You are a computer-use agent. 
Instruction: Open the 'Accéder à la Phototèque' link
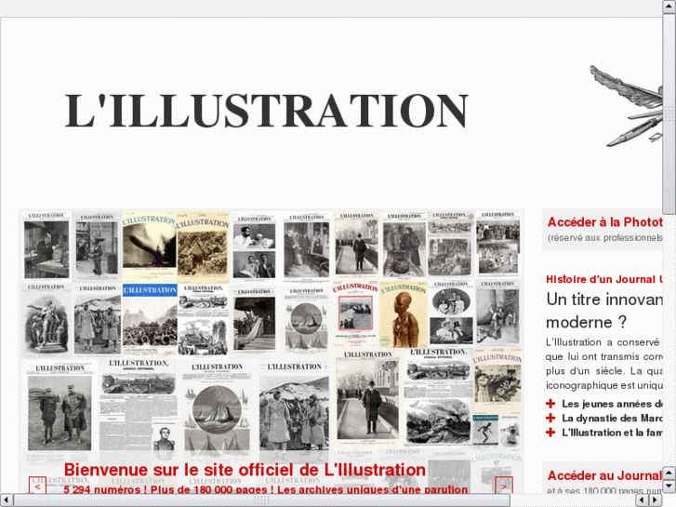tap(604, 222)
